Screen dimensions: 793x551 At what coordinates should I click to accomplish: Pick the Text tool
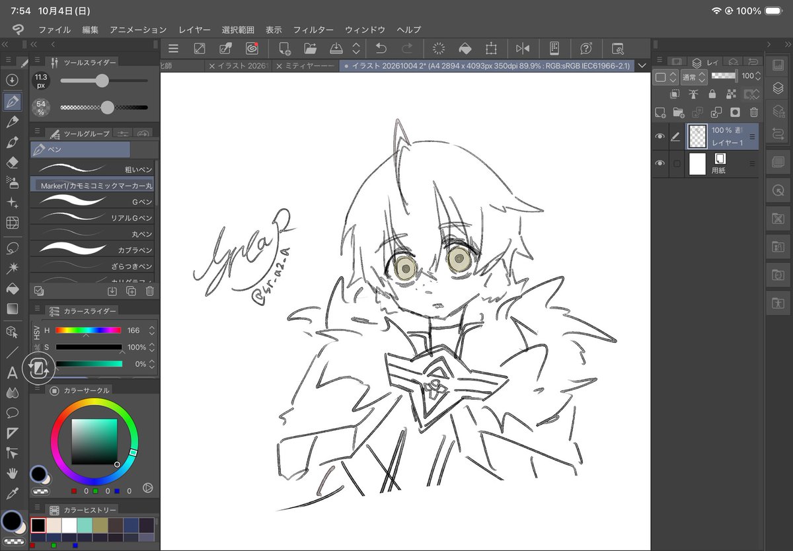tap(12, 373)
